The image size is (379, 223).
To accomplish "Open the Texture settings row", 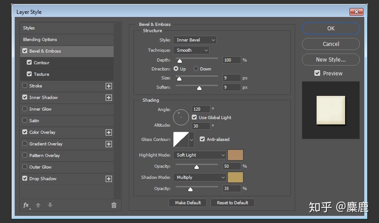I will (67, 74).
